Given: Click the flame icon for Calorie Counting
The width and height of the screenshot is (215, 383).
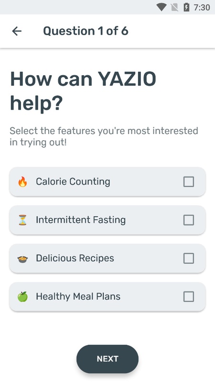Looking at the screenshot, I should [22, 182].
